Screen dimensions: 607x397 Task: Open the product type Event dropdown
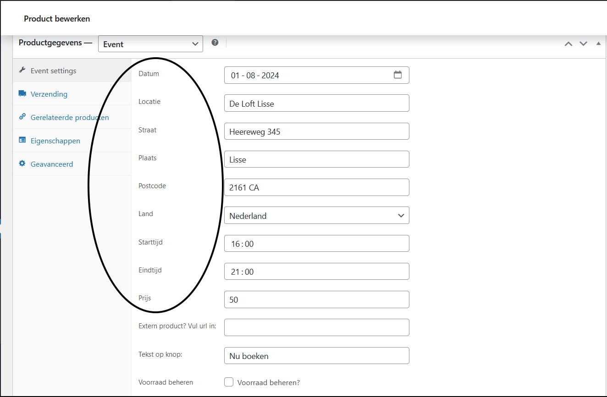tap(150, 44)
